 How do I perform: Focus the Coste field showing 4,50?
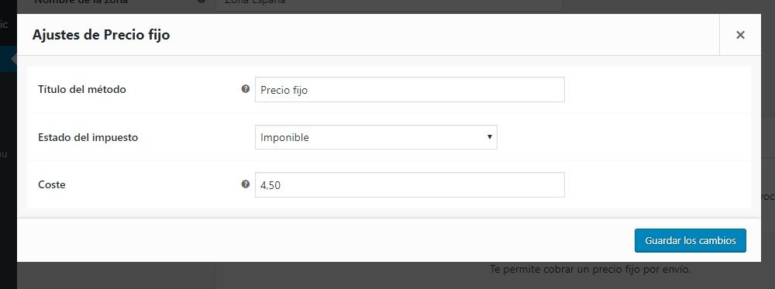click(410, 184)
